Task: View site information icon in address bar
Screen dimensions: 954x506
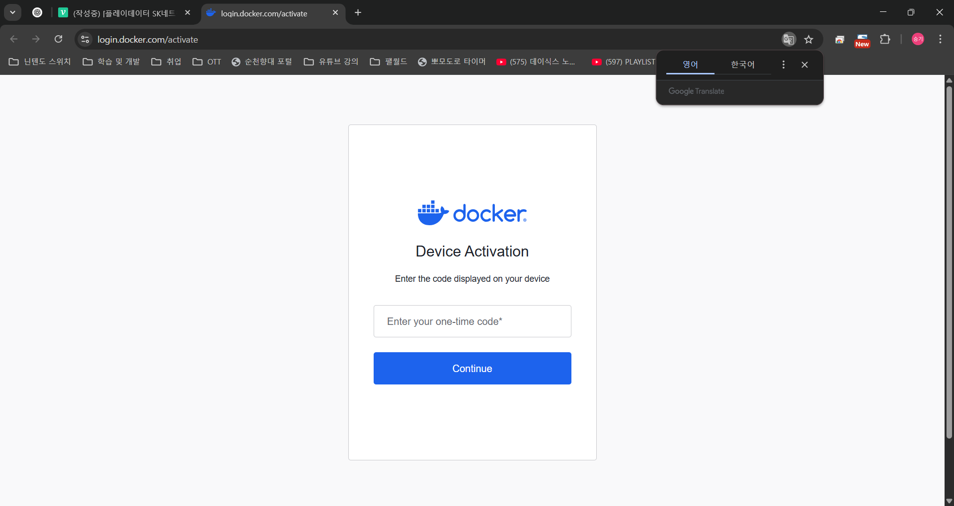Action: coord(85,39)
